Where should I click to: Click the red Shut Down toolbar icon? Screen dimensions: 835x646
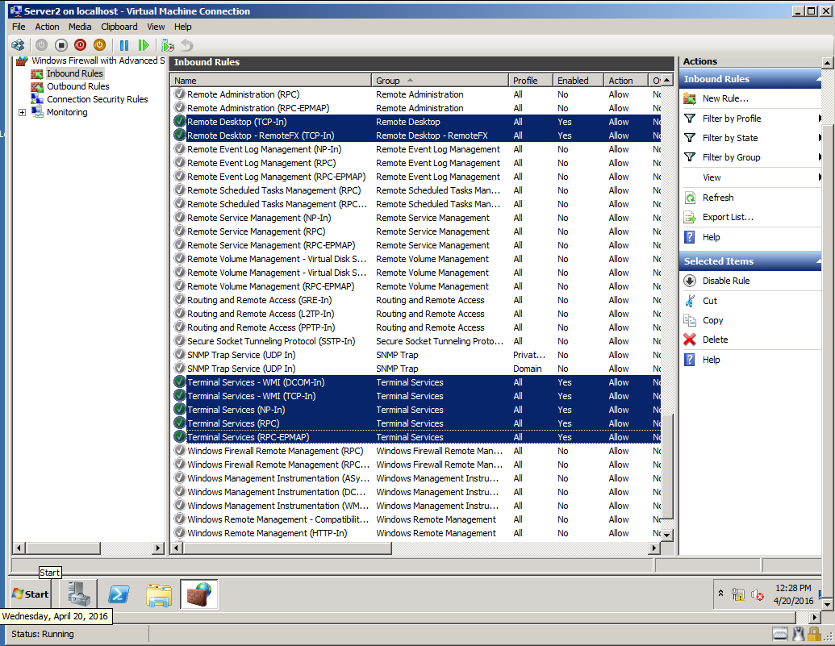coord(81,45)
